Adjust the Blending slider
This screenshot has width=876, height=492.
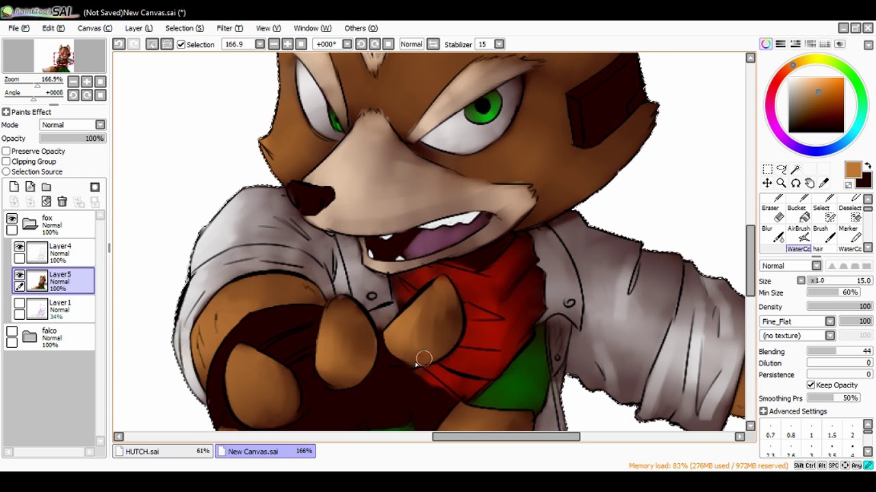coord(840,351)
